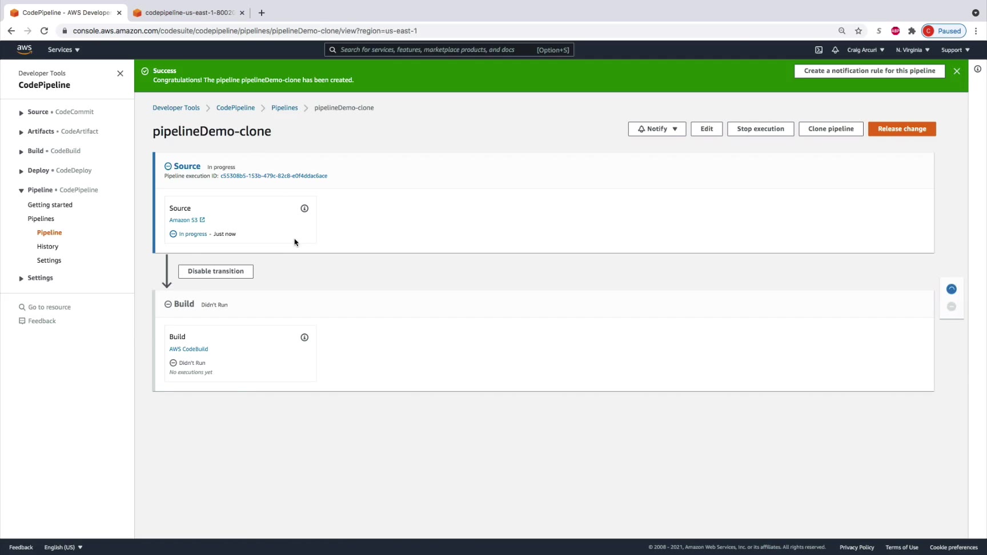Open the Amazon S3 external link icon
Image resolution: width=987 pixels, height=555 pixels.
tap(202, 220)
